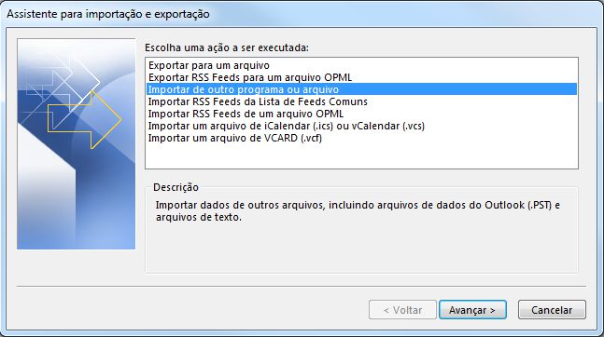Cancel the import and export wizard

pos(552,310)
